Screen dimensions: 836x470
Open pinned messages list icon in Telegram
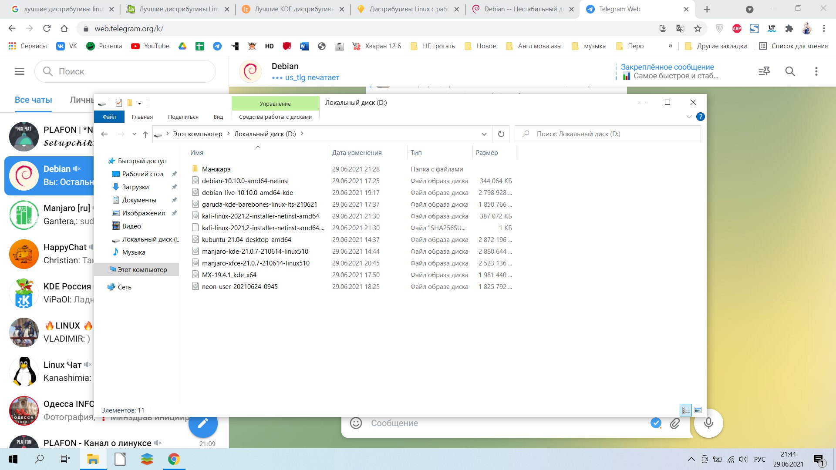pyautogui.click(x=764, y=71)
